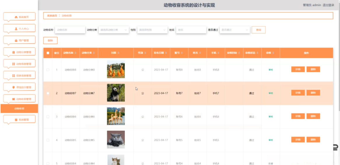Open the 性别 filter dropdown
Viewport: 340px width, 165px height.
[153, 30]
